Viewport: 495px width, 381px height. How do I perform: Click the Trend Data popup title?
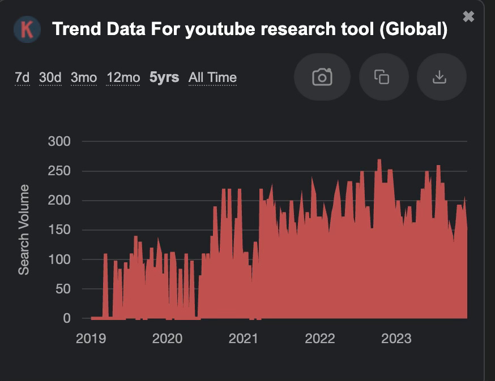250,29
